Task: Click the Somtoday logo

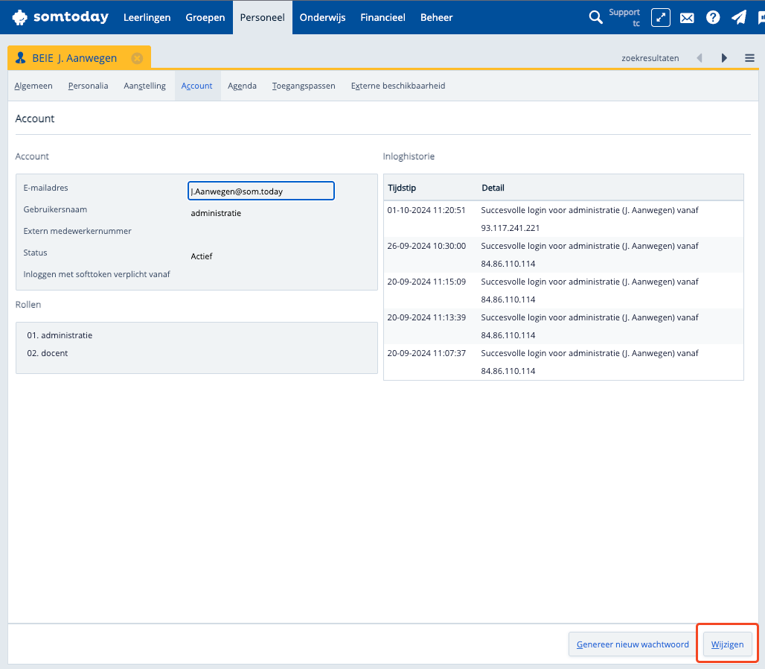Action: [60, 17]
